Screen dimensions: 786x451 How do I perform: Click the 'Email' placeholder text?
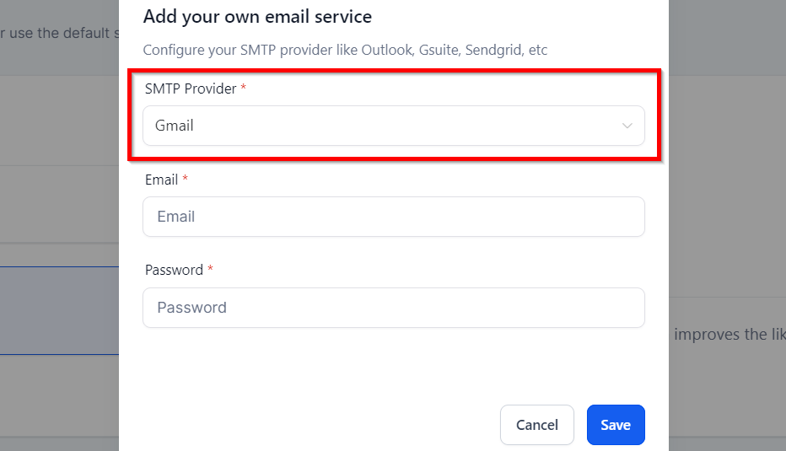coord(176,217)
